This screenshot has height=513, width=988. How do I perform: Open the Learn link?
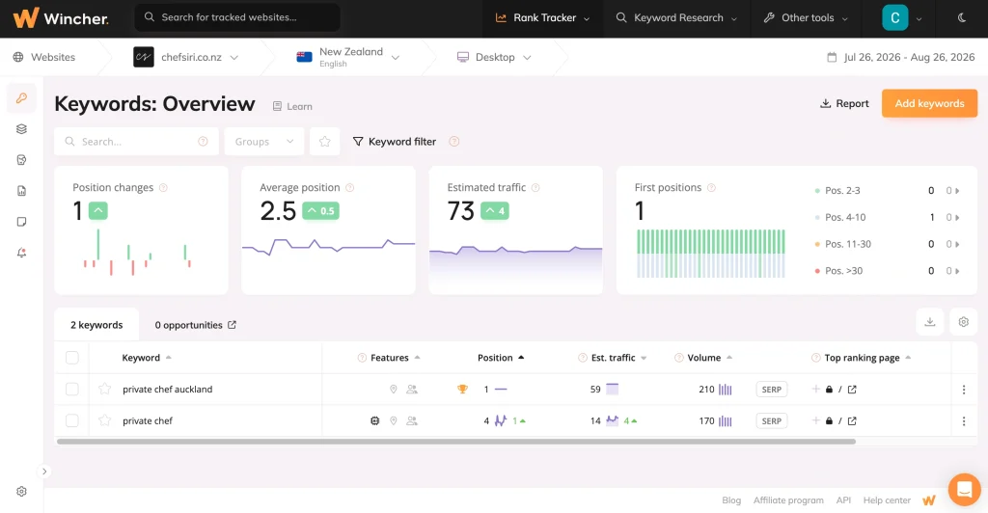293,106
